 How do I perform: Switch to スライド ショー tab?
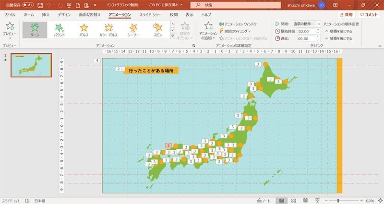[x=150, y=15]
